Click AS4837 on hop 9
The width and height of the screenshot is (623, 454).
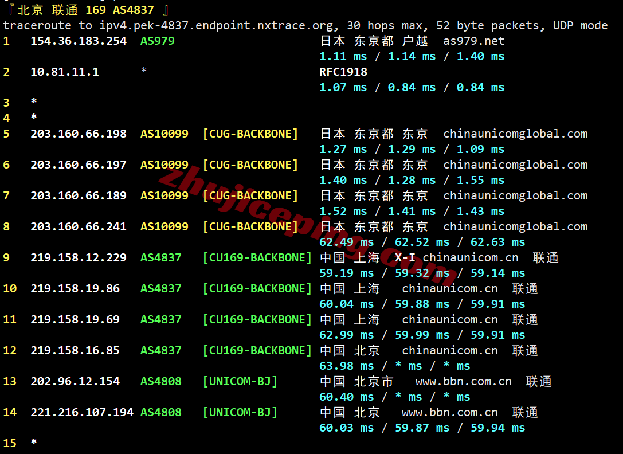[x=160, y=257]
